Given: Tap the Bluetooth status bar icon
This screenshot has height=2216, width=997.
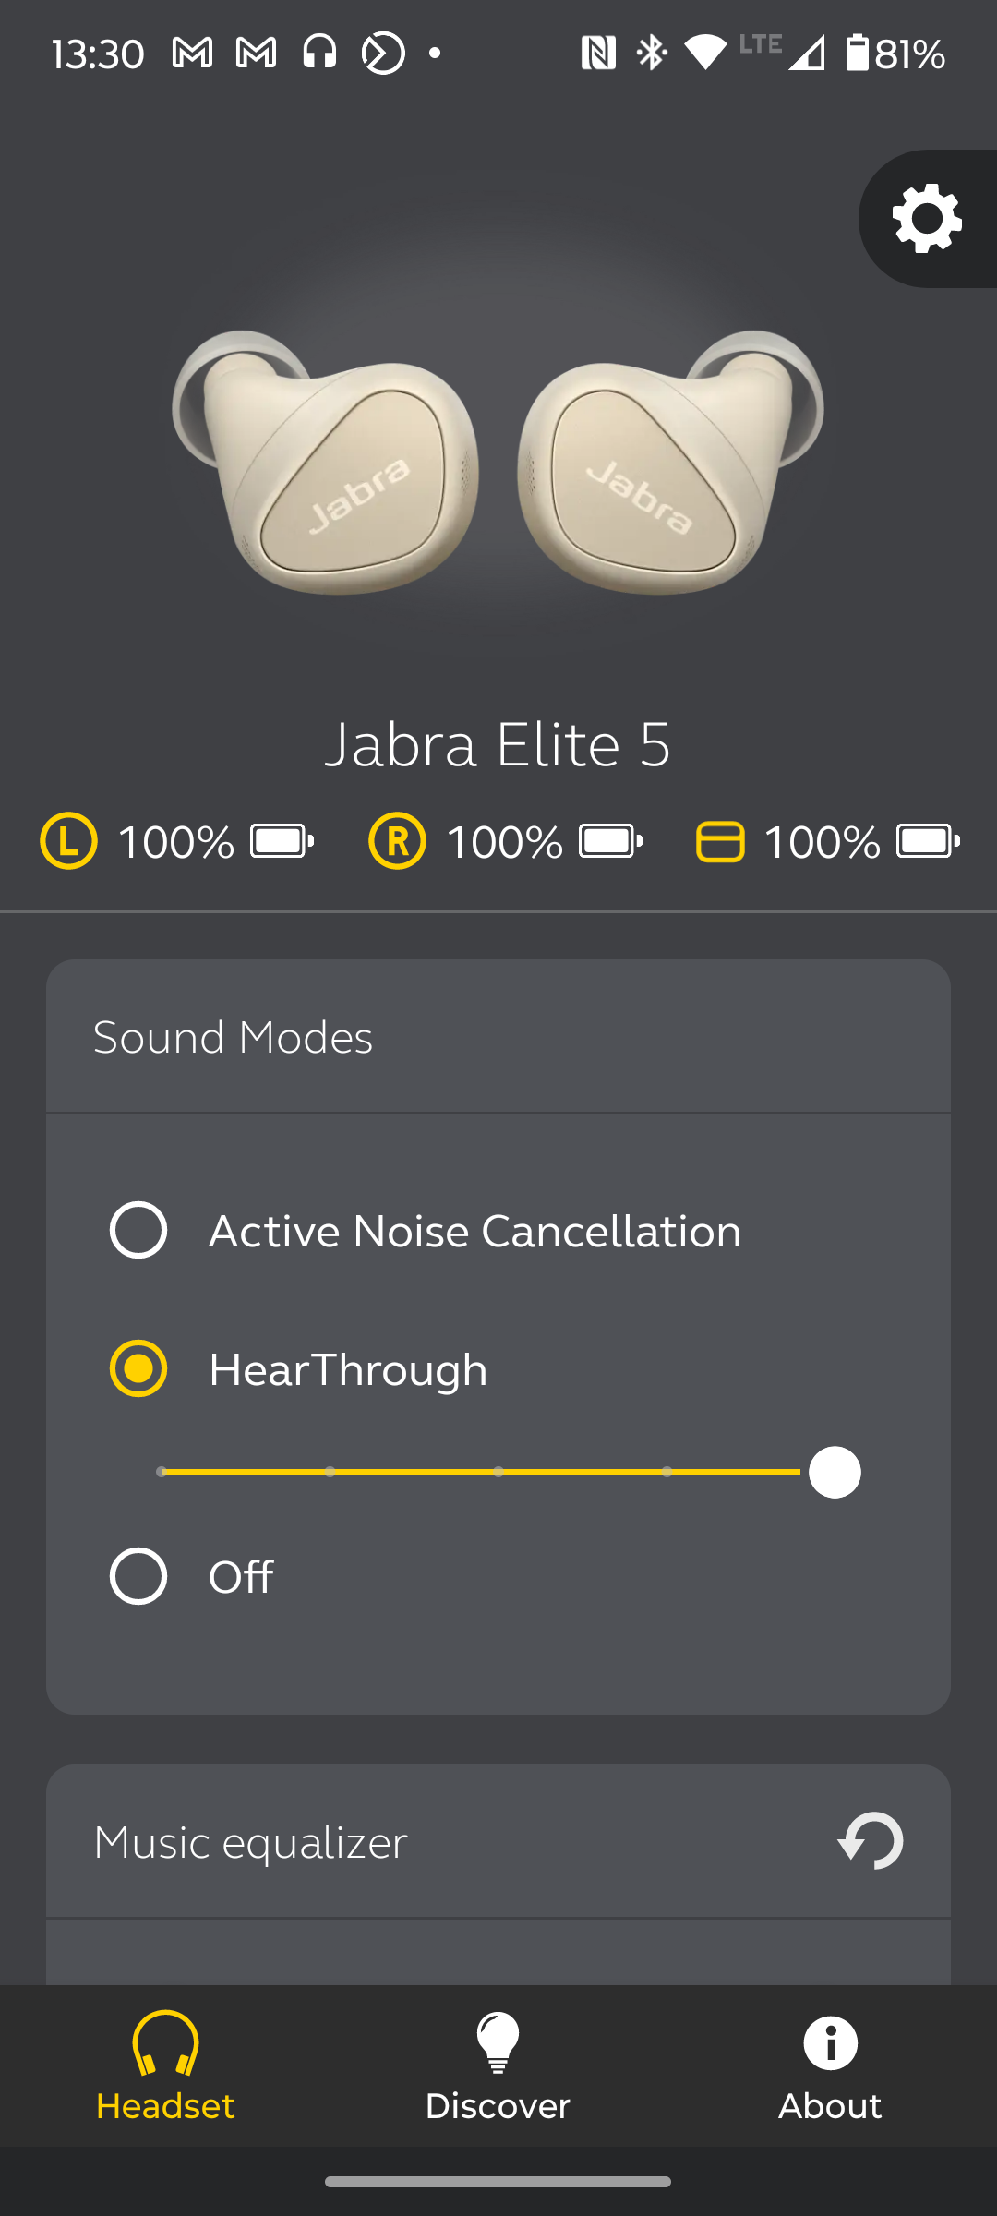Looking at the screenshot, I should [652, 53].
